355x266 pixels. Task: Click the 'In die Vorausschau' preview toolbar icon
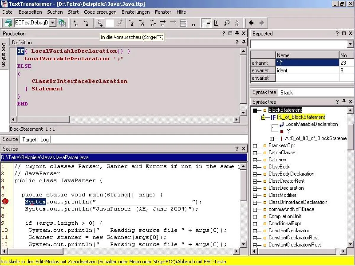coord(100,23)
